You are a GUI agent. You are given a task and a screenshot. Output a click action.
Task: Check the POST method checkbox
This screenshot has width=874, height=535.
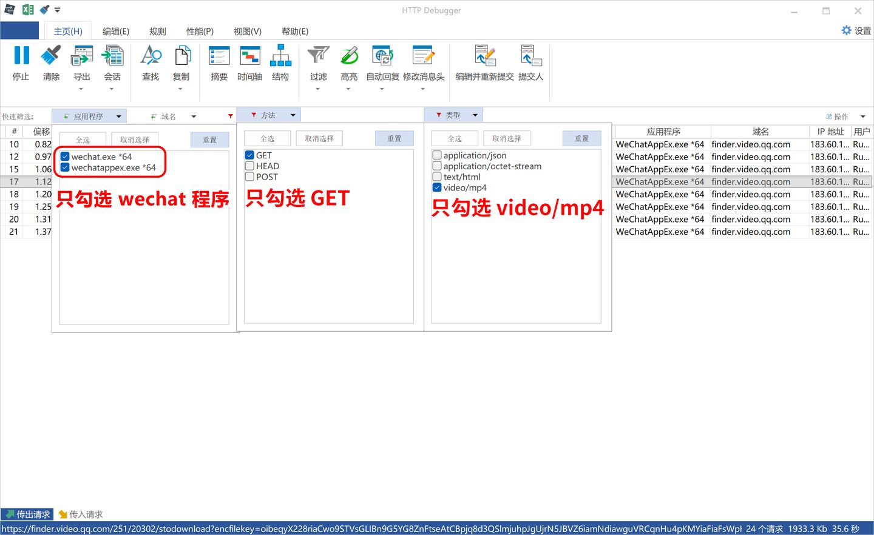249,177
